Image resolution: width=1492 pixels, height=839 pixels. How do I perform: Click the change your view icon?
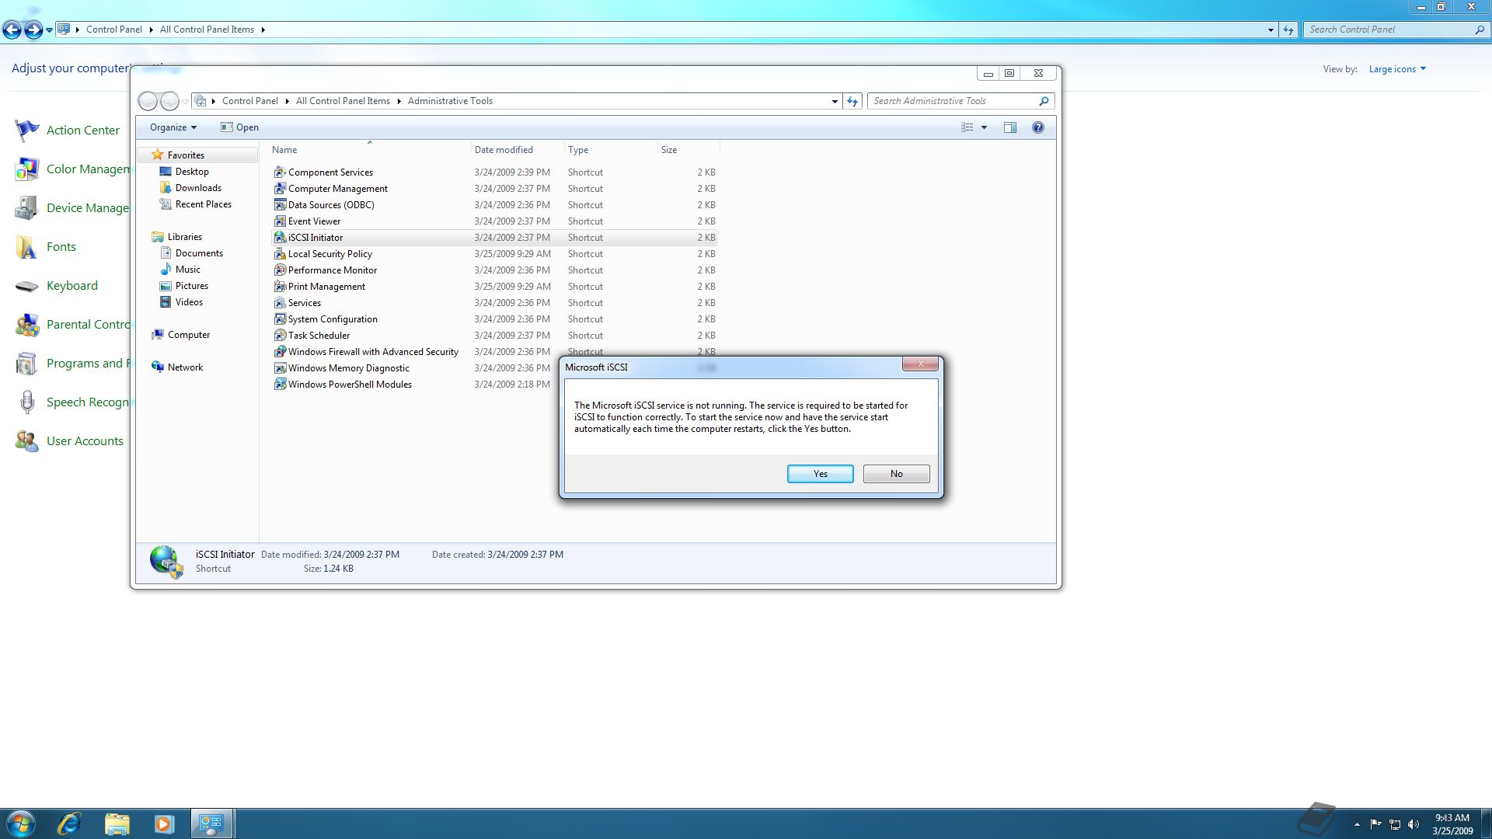point(967,127)
